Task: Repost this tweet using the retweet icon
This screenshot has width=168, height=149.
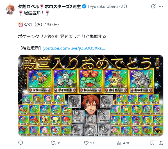Action: tap(53, 143)
